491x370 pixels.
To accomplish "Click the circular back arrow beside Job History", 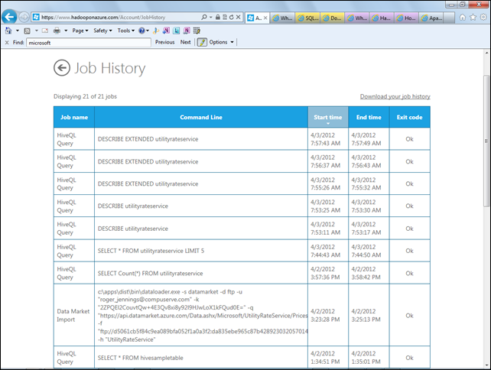I will tap(62, 68).
